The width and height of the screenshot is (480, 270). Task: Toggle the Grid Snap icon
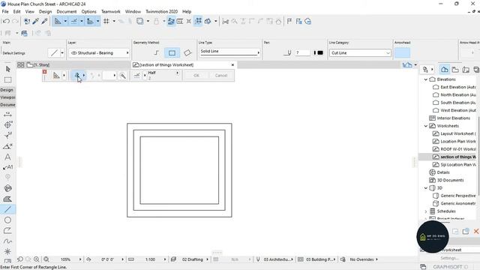pyautogui.click(x=106, y=21)
